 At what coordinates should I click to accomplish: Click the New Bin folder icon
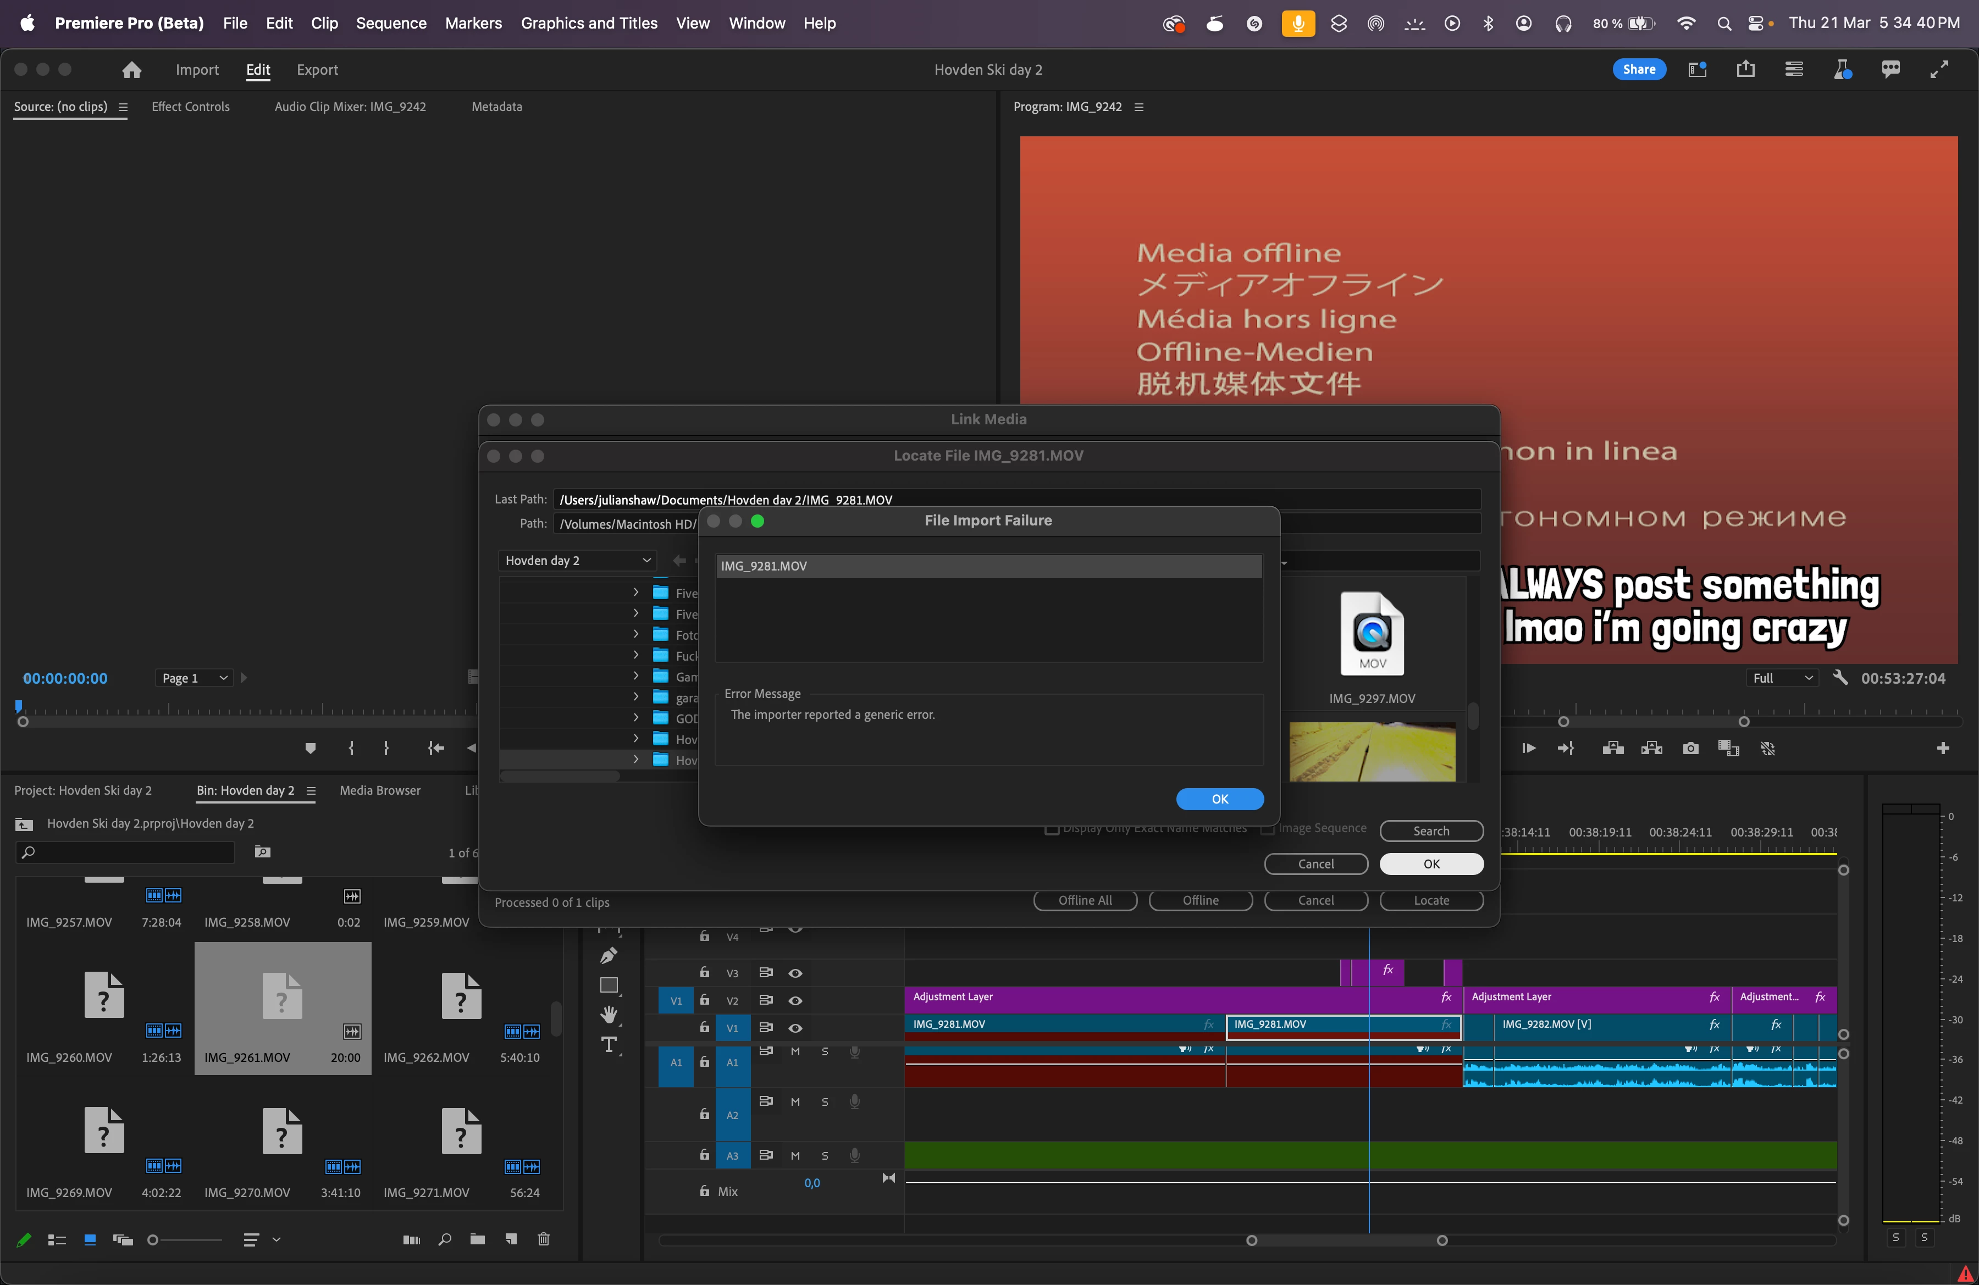click(x=477, y=1239)
